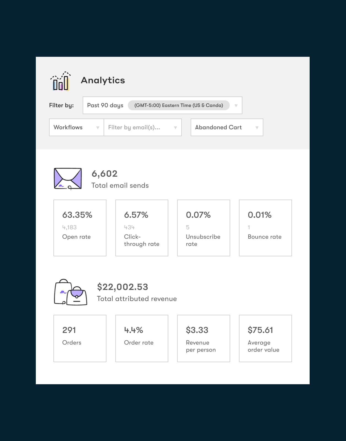Click the $22,002.53 total attributed revenue figure
The width and height of the screenshot is (346, 441).
tap(123, 287)
